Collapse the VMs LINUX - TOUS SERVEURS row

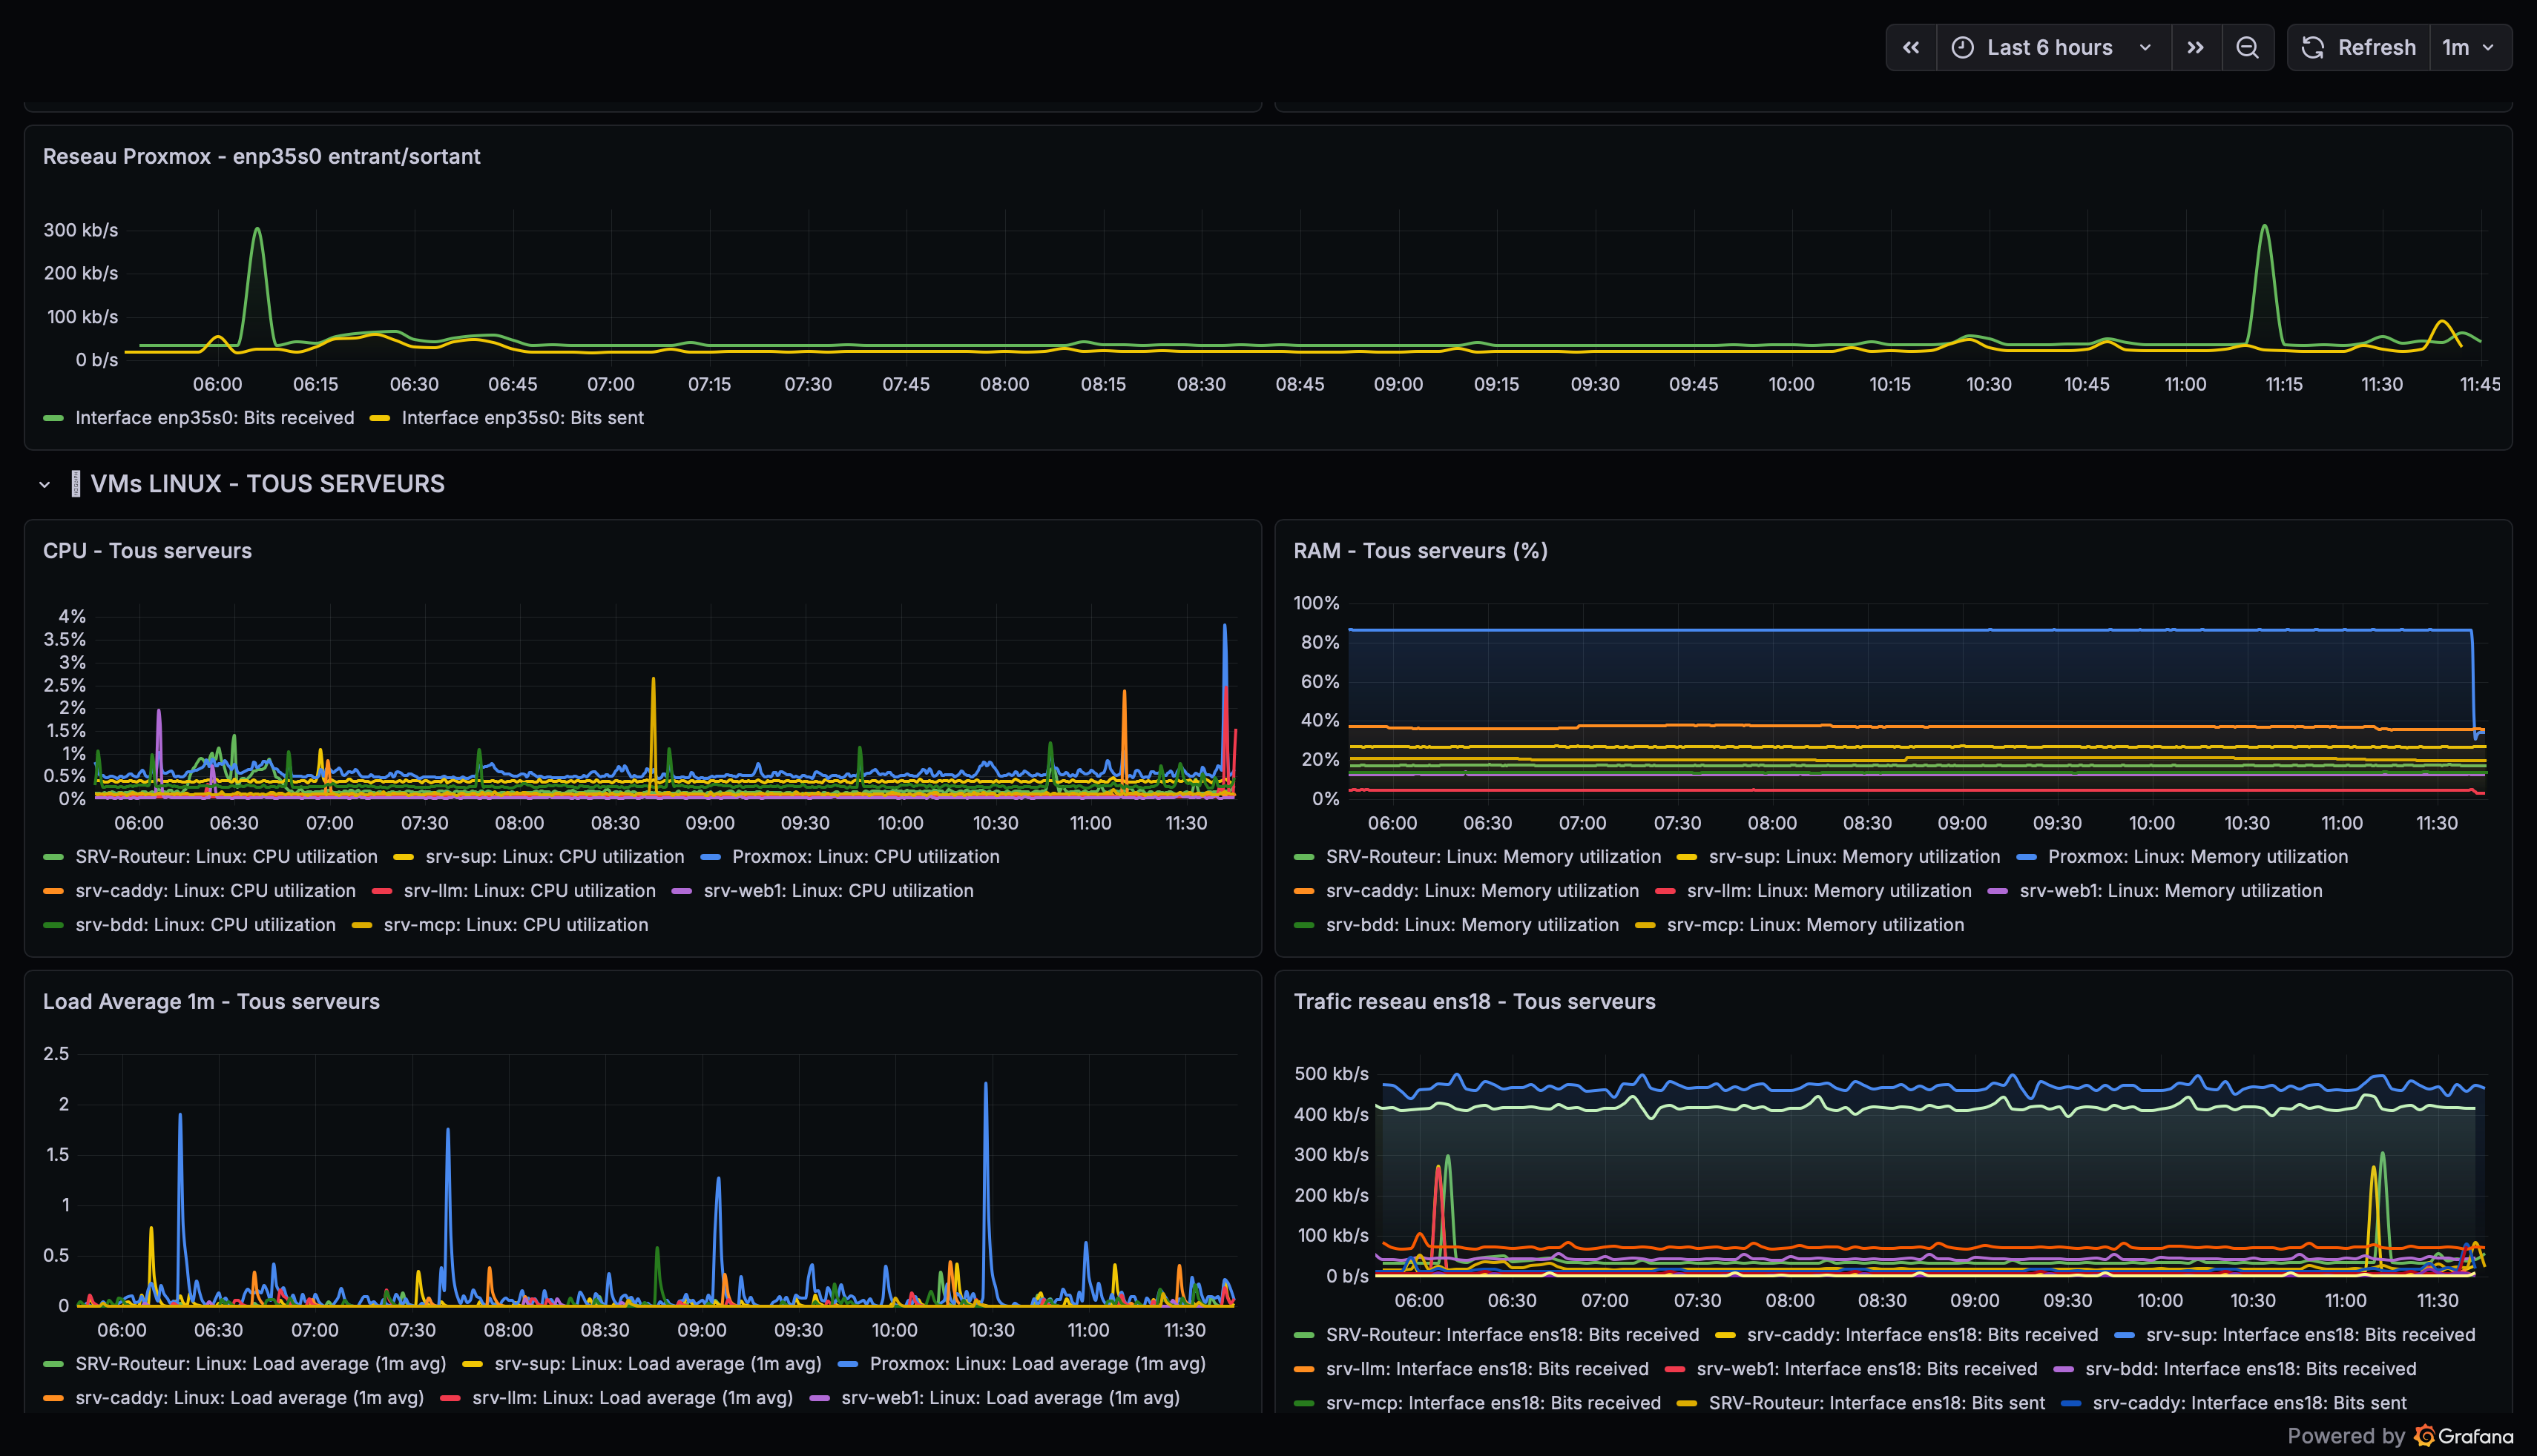pyautogui.click(x=45, y=485)
